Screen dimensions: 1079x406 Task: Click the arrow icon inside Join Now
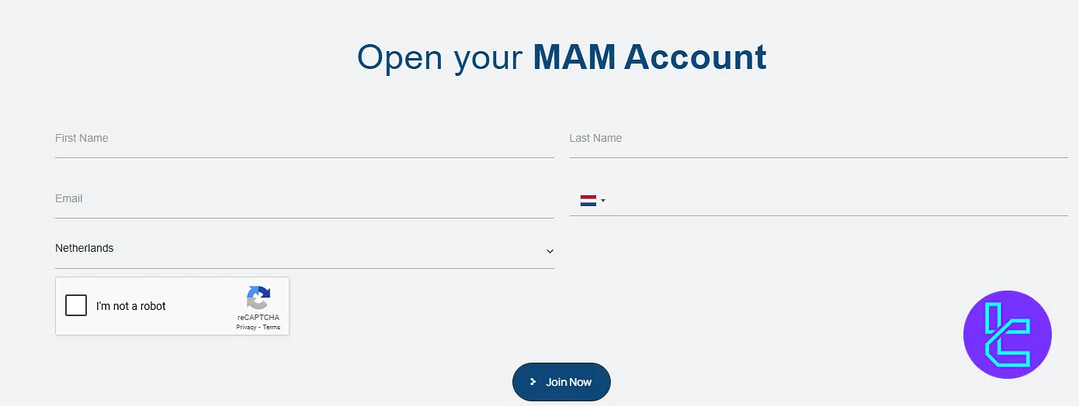pos(533,382)
